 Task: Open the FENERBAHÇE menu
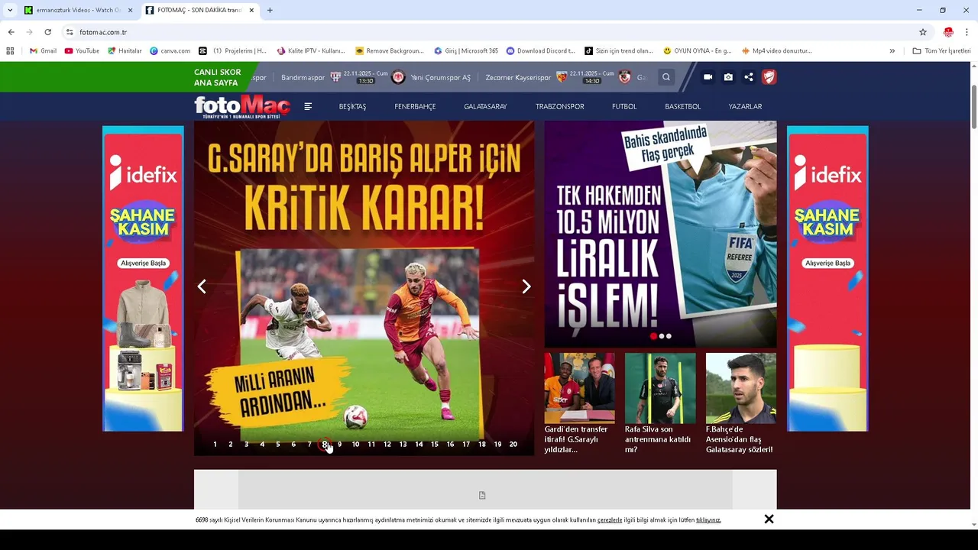coord(415,106)
